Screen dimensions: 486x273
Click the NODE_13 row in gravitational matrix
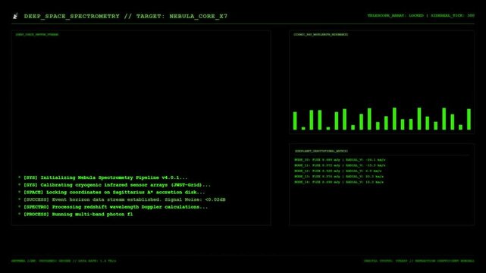339,177
